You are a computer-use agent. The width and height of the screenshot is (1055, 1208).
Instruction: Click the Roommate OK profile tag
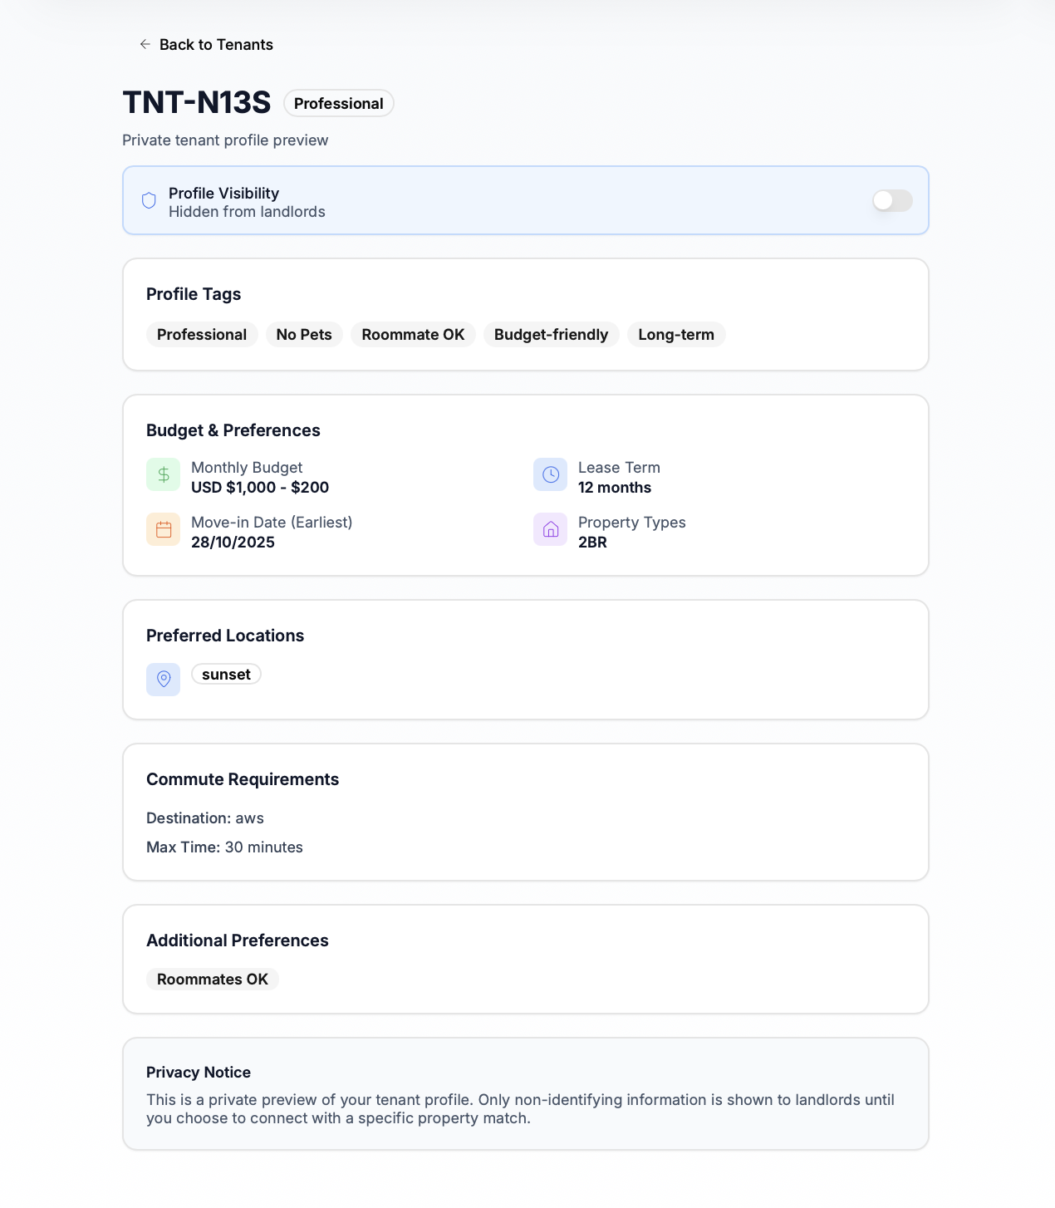point(413,335)
